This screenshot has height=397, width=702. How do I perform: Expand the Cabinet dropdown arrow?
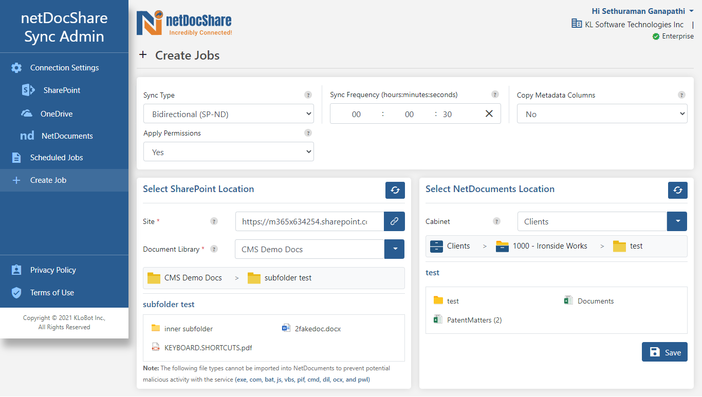point(677,221)
